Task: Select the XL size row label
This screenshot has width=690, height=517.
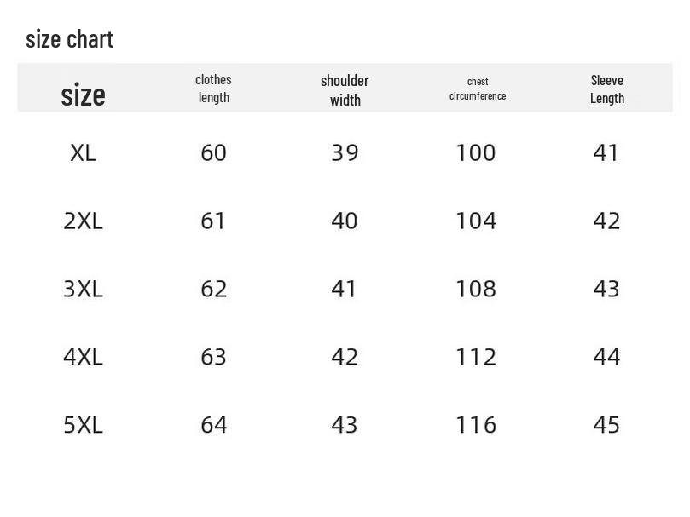Action: (x=83, y=153)
